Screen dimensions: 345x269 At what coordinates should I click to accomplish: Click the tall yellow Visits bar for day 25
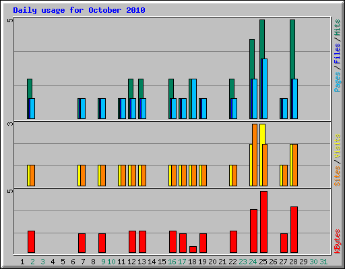(262, 134)
